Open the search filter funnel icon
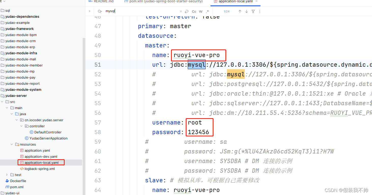 253,11
